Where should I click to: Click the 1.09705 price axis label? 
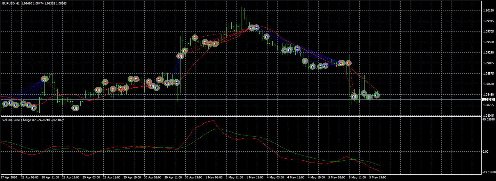(x=489, y=32)
